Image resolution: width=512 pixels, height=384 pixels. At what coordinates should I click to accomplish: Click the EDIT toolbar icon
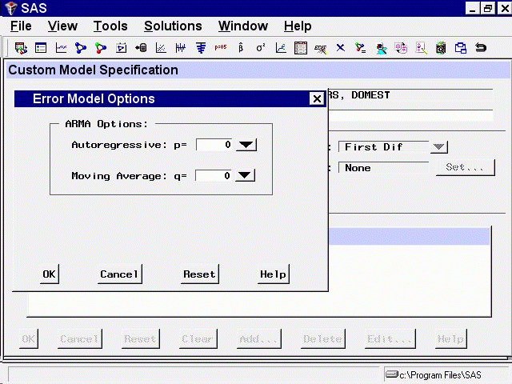(x=320, y=49)
